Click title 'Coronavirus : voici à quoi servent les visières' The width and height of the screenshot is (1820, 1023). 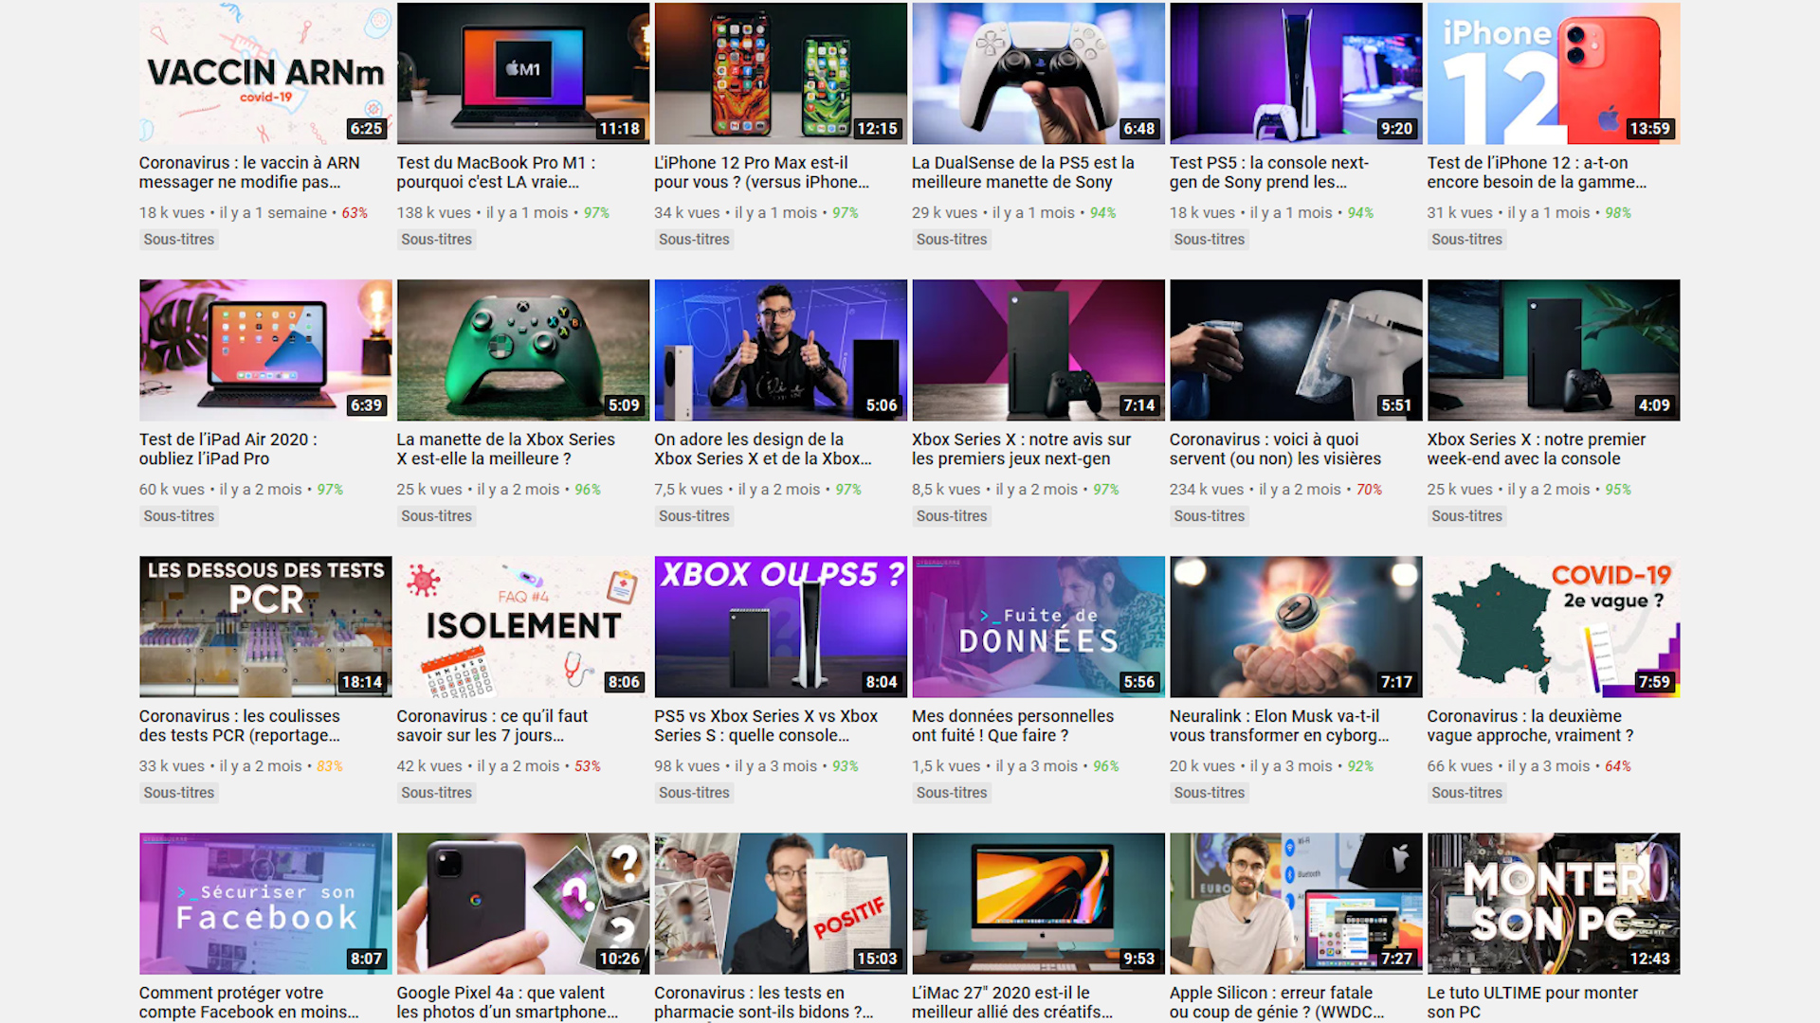click(x=1275, y=449)
